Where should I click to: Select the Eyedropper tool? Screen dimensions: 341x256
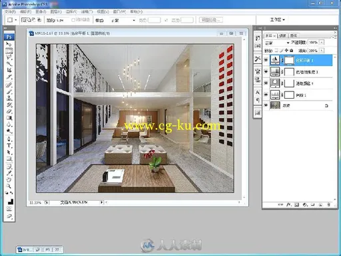[9, 173]
